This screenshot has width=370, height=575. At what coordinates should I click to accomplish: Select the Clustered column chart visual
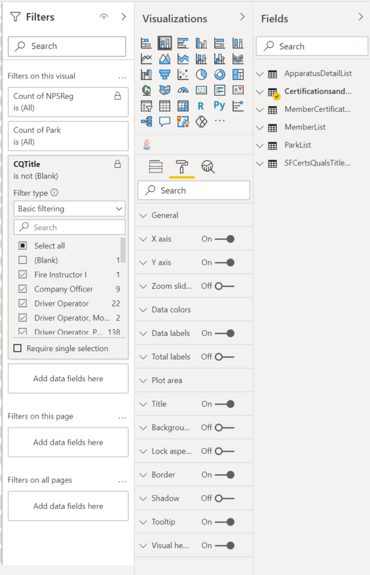pos(201,43)
